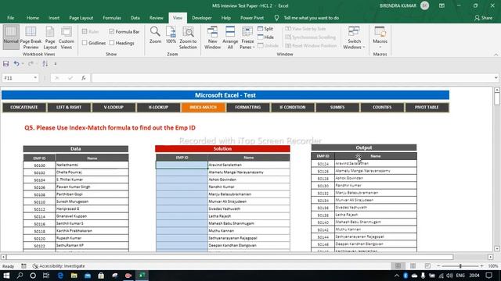Switch to Page Break Preview in status bar

coord(427,265)
